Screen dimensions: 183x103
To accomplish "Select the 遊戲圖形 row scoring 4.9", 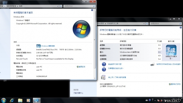I will 131,56.
